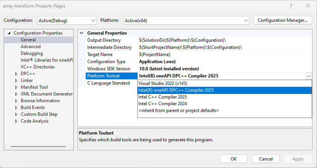Choose Intel C++ Compiler 2024 option
Viewport: 317px width, 168px height.
pyautogui.click(x=162, y=104)
